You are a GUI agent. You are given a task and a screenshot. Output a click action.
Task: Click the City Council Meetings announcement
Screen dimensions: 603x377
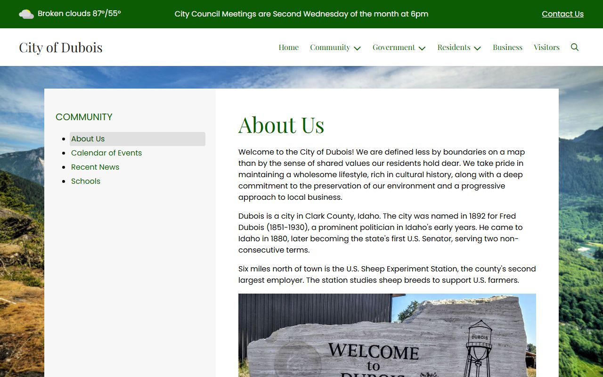[301, 14]
